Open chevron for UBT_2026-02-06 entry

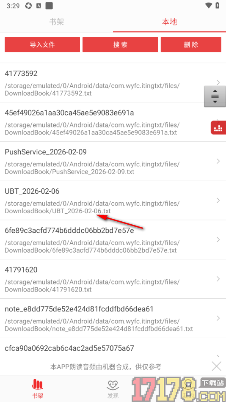[218, 200]
